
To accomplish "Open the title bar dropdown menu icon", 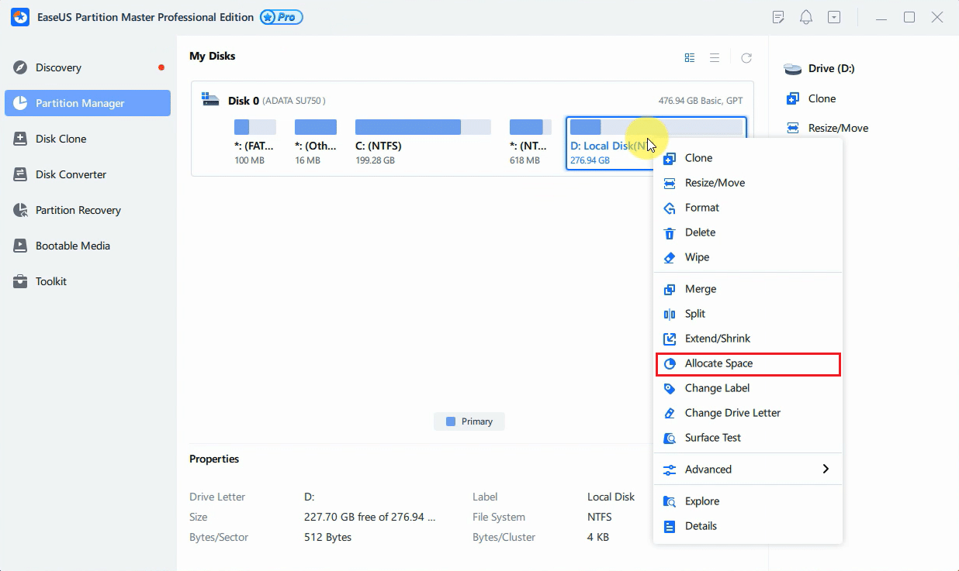I will tap(834, 17).
